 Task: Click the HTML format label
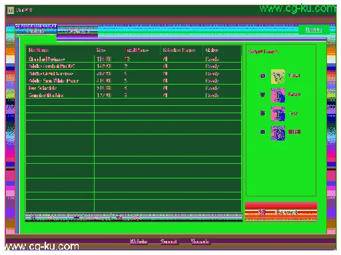(x=294, y=132)
